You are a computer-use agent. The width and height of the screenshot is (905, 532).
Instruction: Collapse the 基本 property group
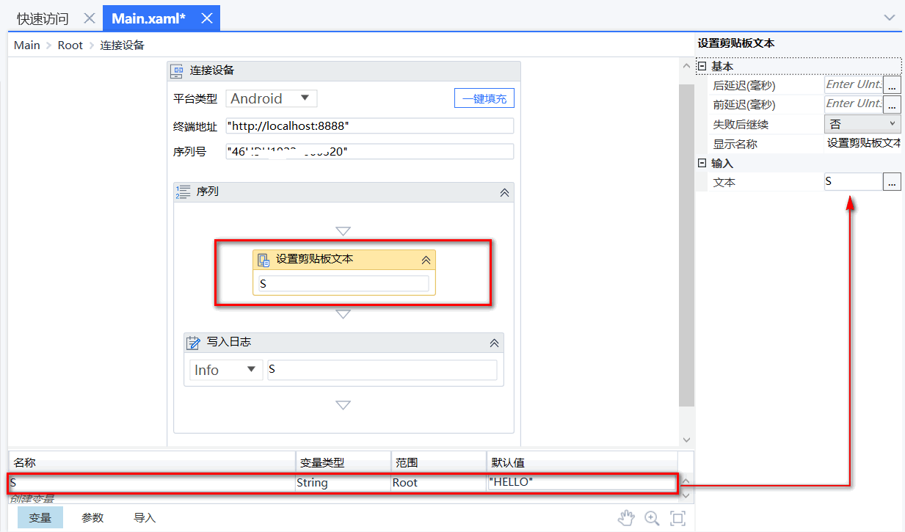[x=702, y=67]
